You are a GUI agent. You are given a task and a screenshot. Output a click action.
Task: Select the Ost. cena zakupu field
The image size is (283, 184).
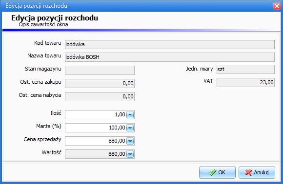pyautogui.click(x=100, y=83)
